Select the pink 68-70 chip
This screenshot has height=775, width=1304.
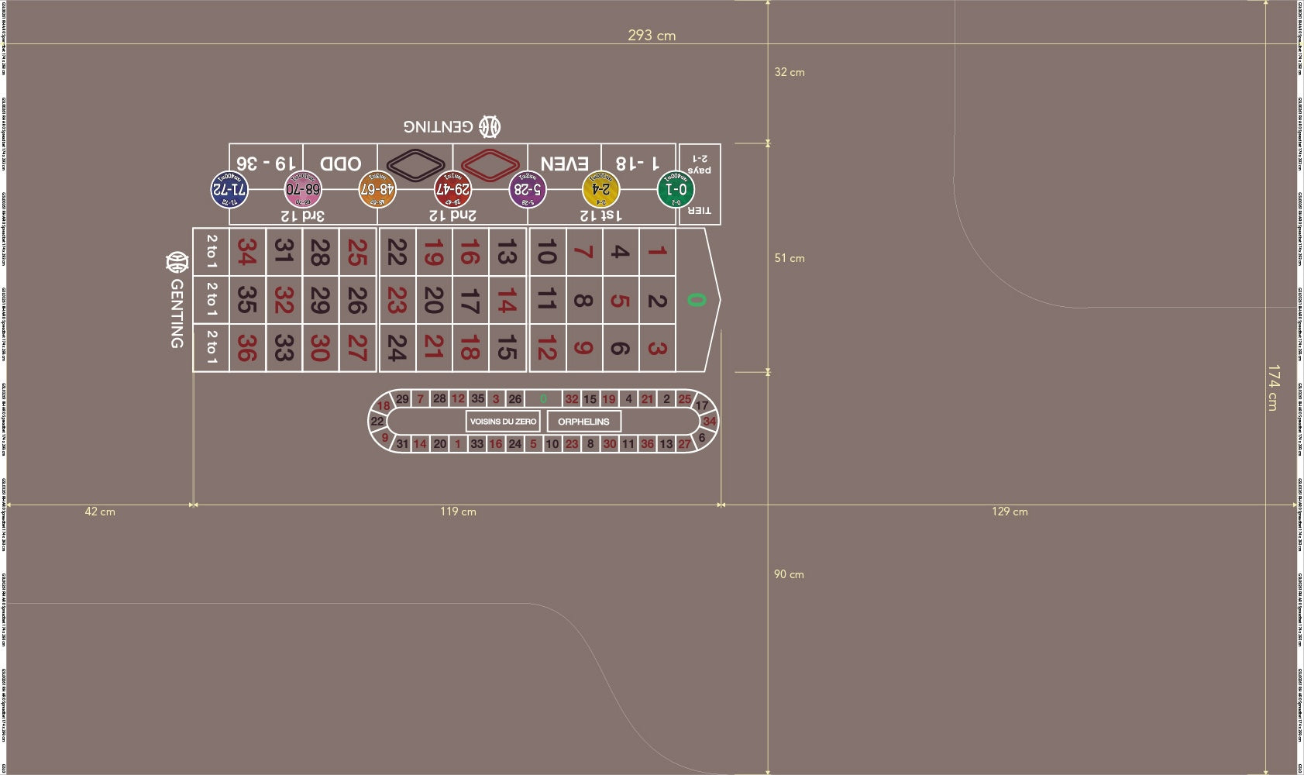[303, 189]
